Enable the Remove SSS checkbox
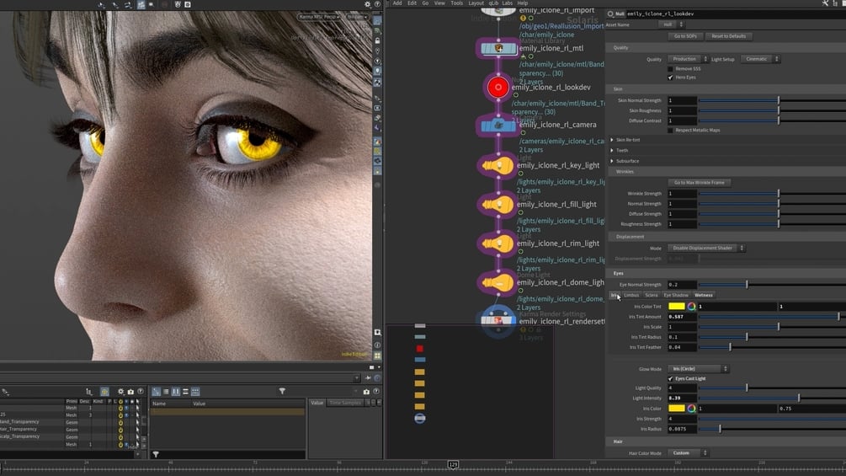 point(670,69)
